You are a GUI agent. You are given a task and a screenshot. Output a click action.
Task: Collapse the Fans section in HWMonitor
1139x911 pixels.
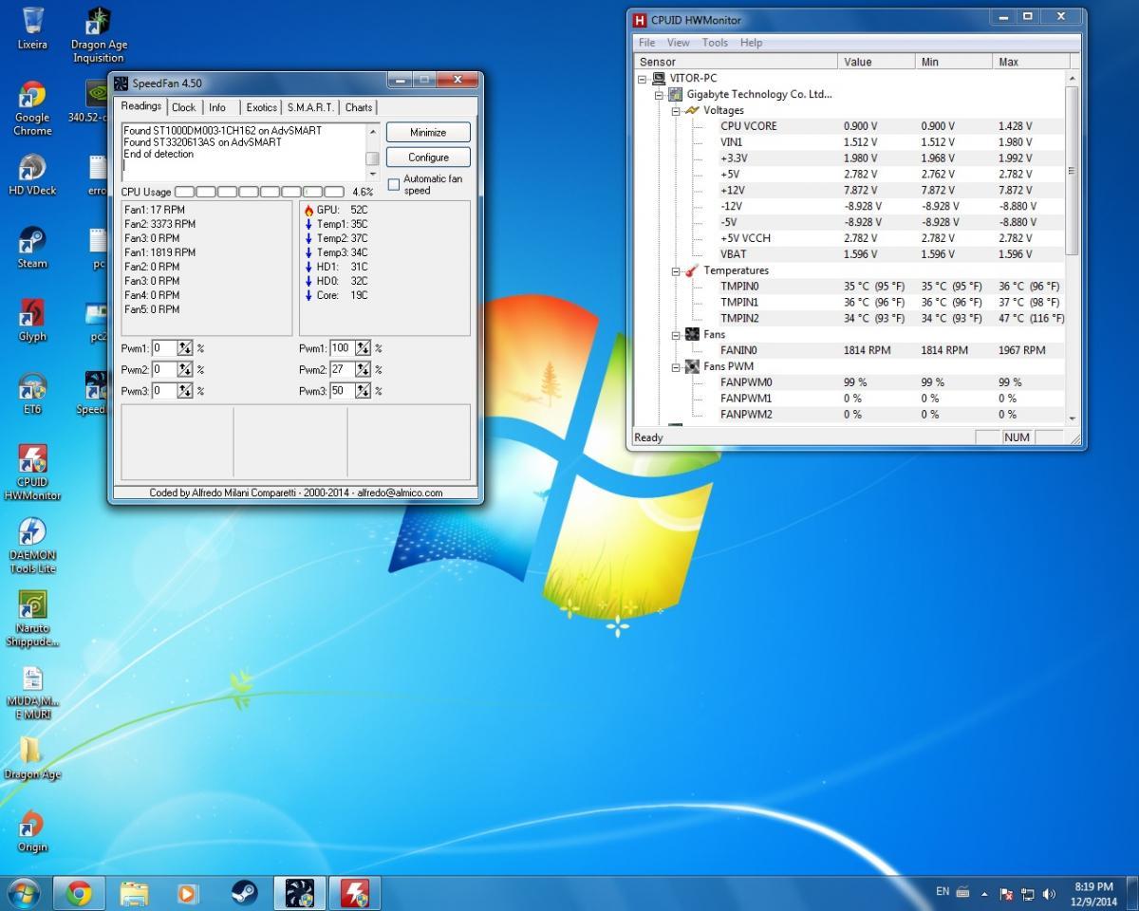[676, 335]
